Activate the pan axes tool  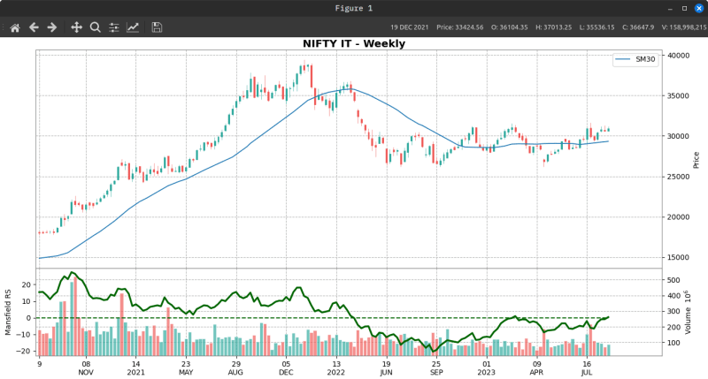[76, 27]
